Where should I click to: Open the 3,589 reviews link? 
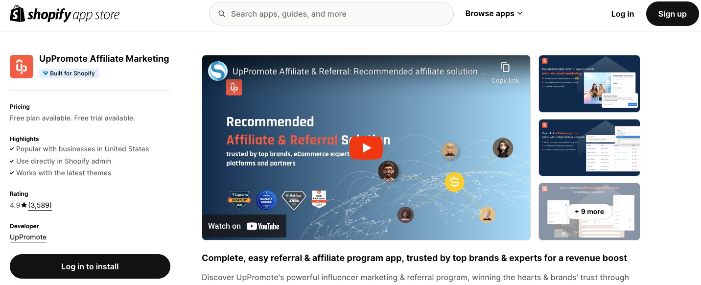(x=40, y=205)
